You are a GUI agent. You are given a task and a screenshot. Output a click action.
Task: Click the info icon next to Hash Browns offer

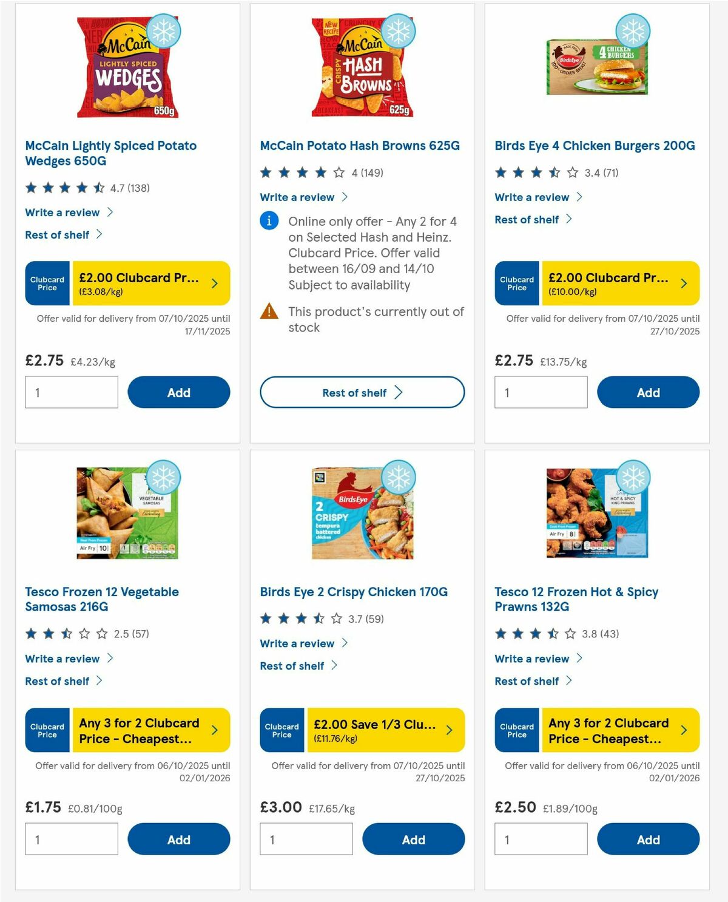tap(269, 221)
